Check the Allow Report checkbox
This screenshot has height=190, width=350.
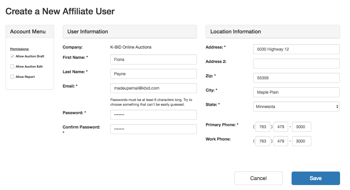[12, 77]
